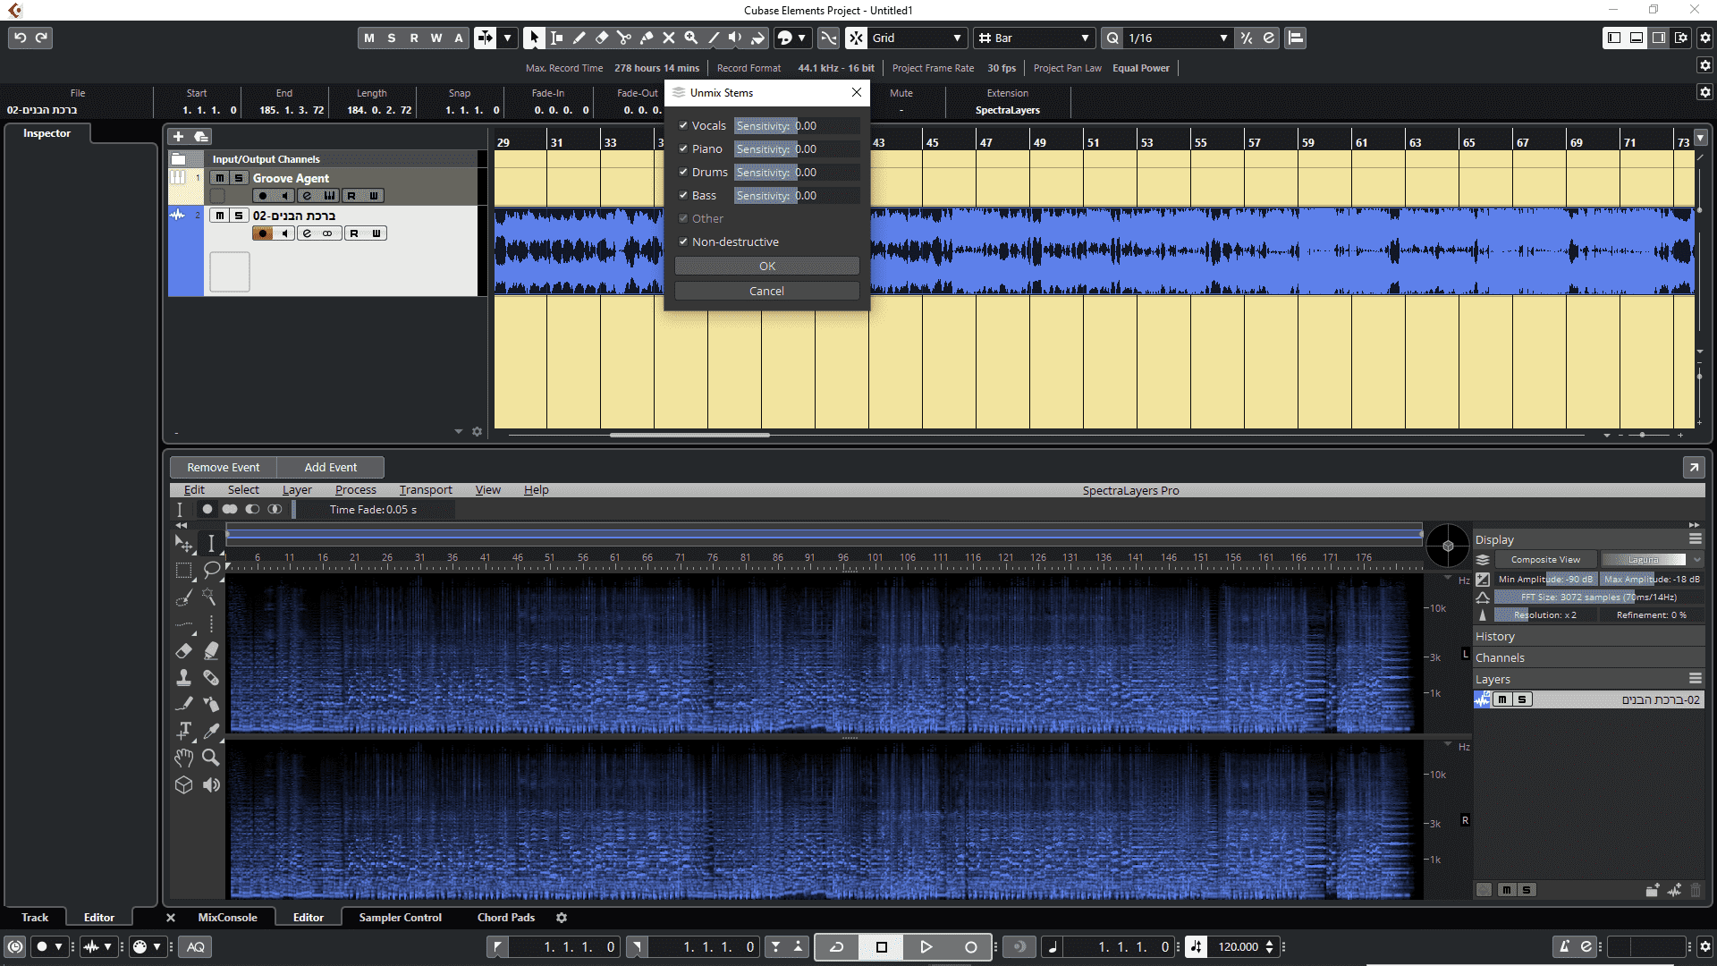Click the magic wand selection tool

209,597
